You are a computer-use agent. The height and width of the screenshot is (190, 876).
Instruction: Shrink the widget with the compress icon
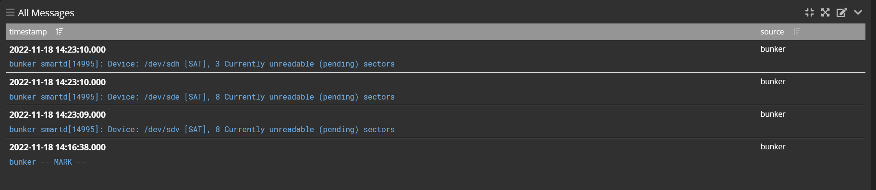pos(809,12)
